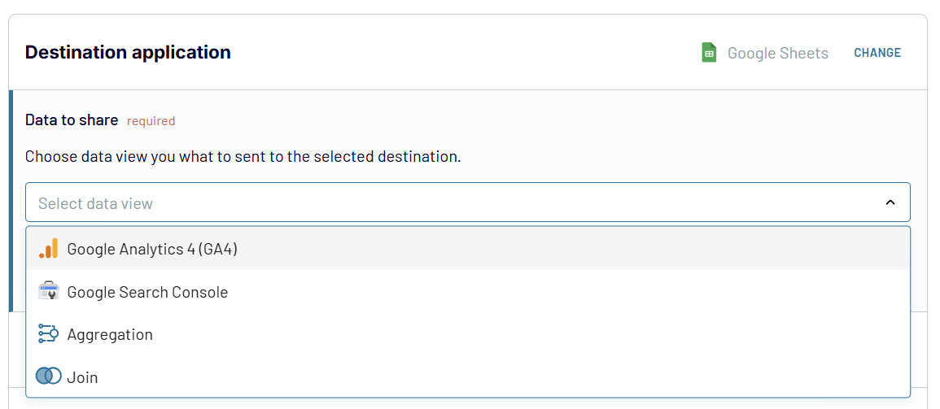This screenshot has width=940, height=409.
Task: Click the Destination application heading
Action: click(128, 52)
